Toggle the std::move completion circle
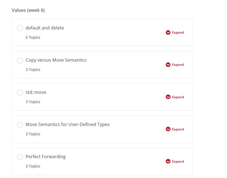The width and height of the screenshot is (227, 178). (20, 93)
